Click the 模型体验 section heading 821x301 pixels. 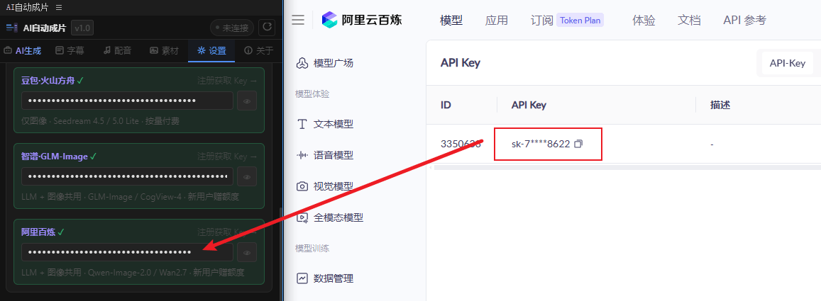pyautogui.click(x=312, y=94)
